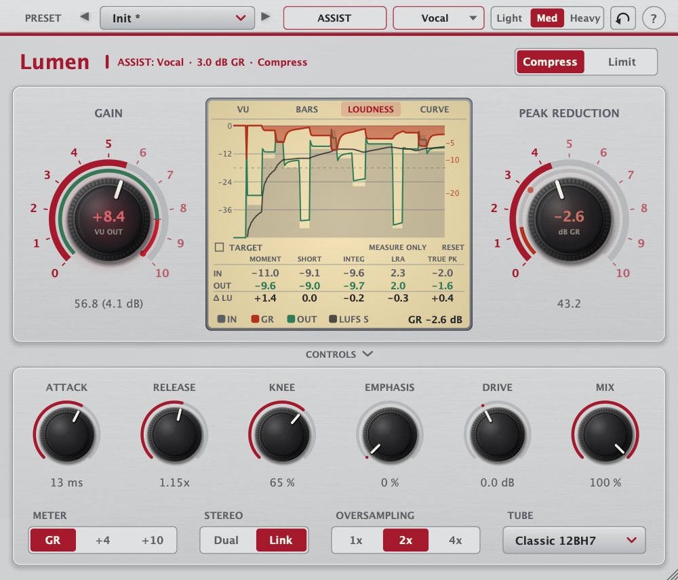This screenshot has width=678, height=580.
Task: Set meter mode to GR
Action: [53, 540]
